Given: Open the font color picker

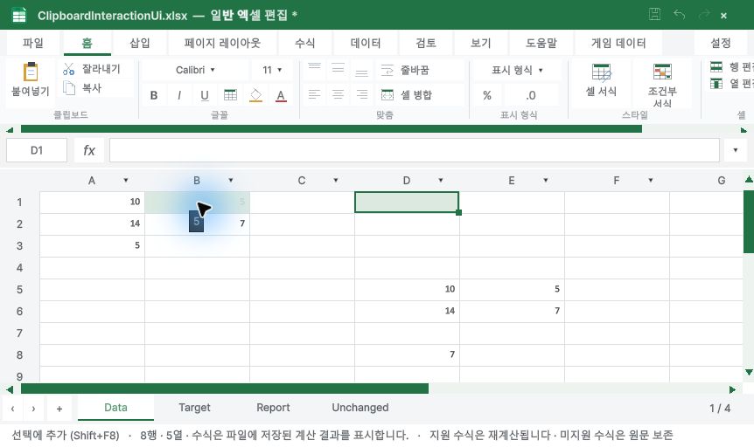Looking at the screenshot, I should tap(282, 95).
